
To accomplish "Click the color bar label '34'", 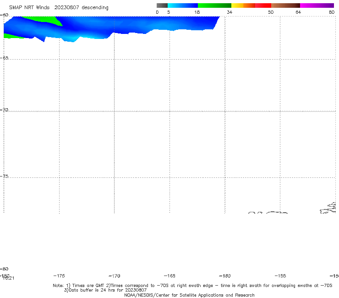I will [230, 12].
